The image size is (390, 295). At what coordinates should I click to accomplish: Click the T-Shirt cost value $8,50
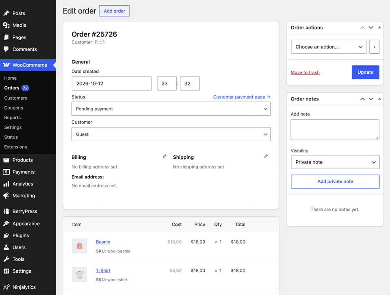click(x=175, y=271)
